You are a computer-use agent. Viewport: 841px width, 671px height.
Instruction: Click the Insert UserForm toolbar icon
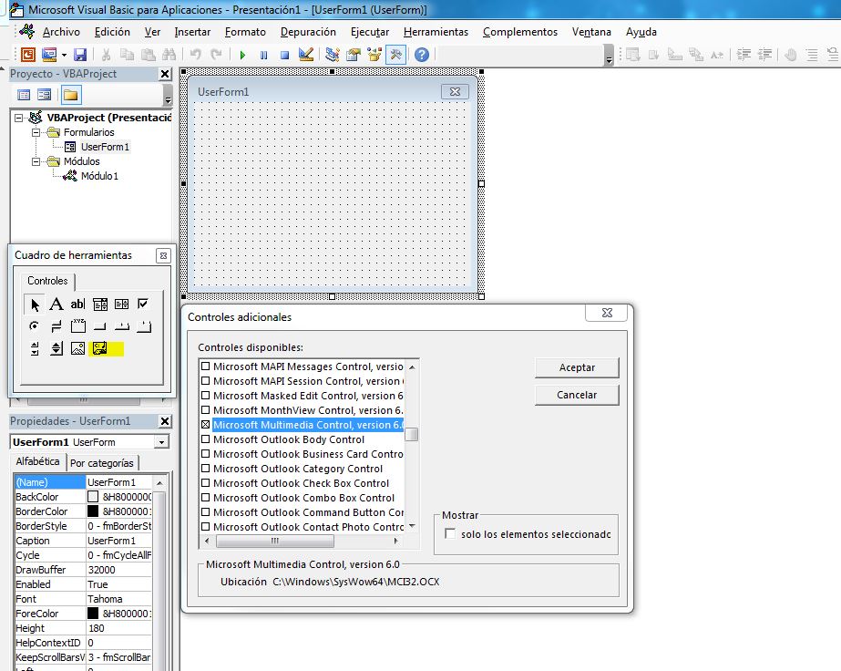click(x=49, y=54)
